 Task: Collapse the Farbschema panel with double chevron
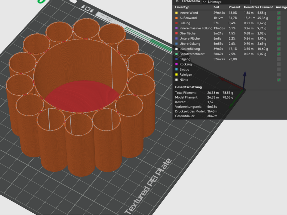(x=177, y=1)
